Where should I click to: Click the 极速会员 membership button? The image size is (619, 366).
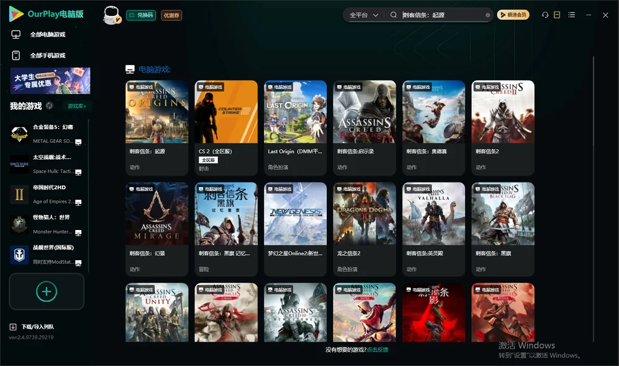pos(513,15)
